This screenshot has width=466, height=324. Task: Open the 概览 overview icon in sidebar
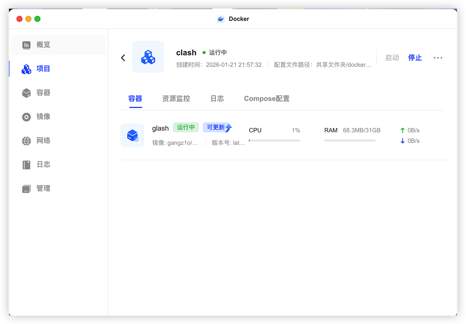click(26, 45)
